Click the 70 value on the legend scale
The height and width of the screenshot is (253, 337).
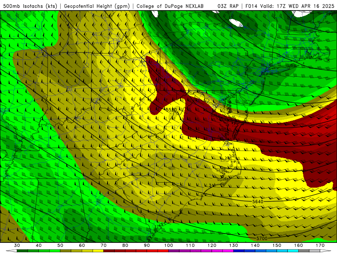point(104,245)
